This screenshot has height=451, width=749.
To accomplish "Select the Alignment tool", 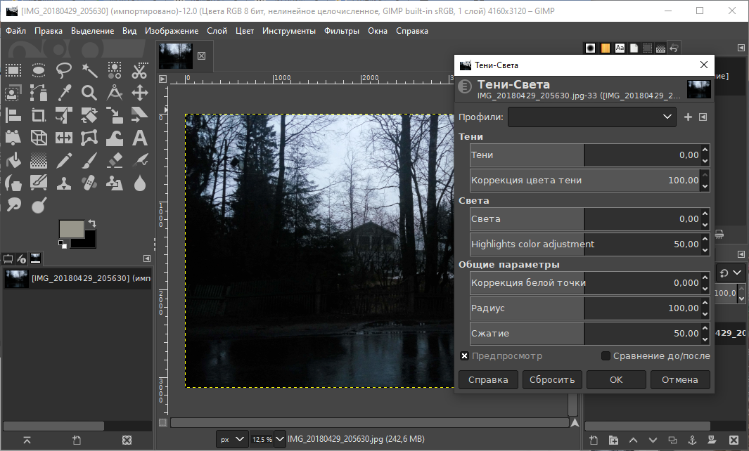I will pyautogui.click(x=13, y=115).
